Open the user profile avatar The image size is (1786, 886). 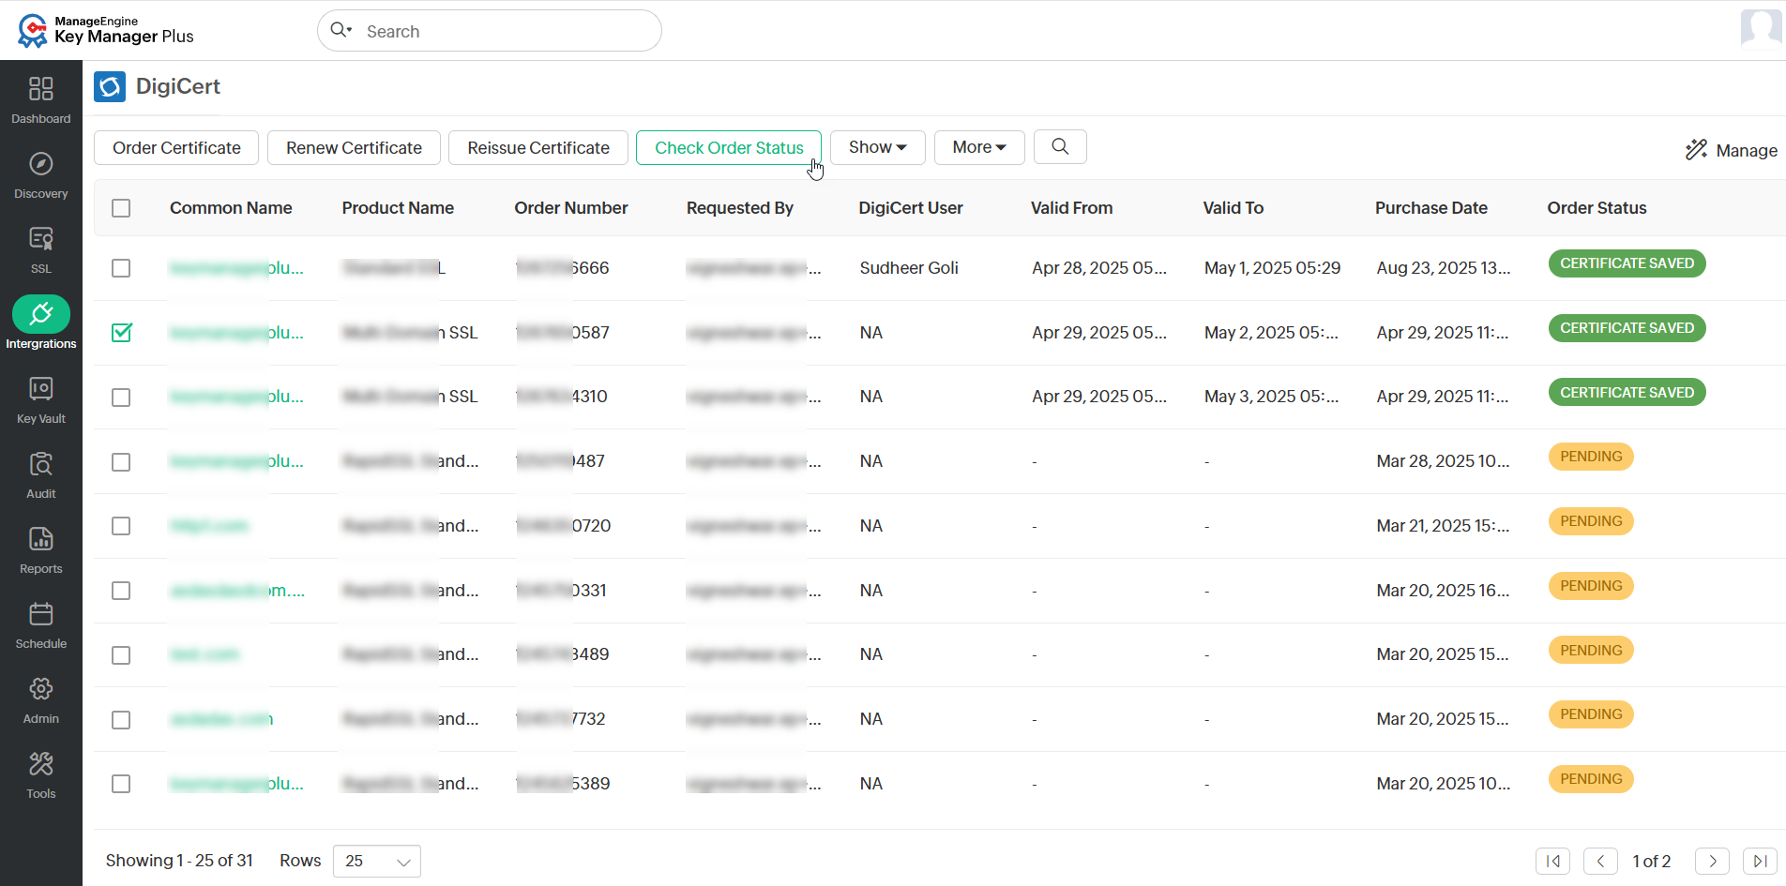click(x=1761, y=28)
